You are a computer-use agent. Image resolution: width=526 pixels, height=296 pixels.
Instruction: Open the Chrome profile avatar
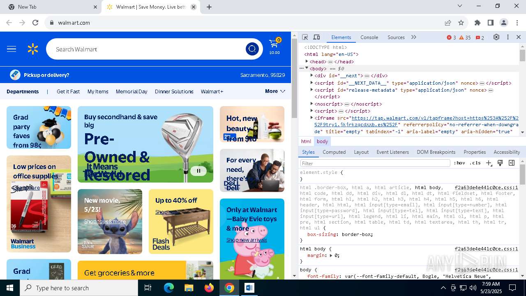[x=504, y=23]
